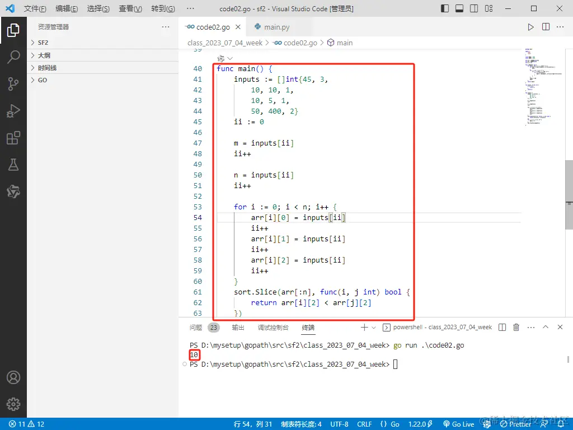This screenshot has height=430, width=573.
Task: Open the Manage gear menu
Action: pos(13,404)
